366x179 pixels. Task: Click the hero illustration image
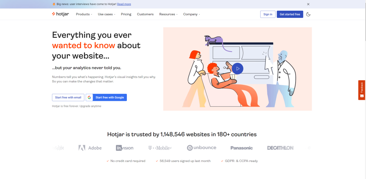coord(237,69)
